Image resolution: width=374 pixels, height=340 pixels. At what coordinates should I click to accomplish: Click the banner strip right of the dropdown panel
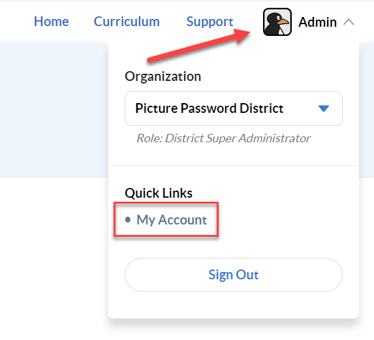coord(366,110)
